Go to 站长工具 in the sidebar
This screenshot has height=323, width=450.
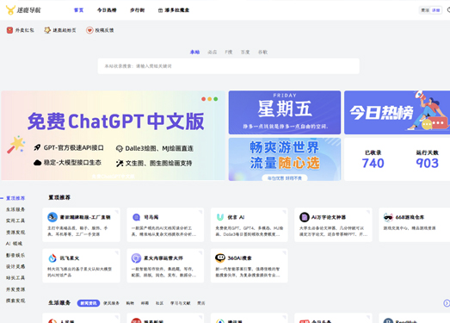pos(15,277)
